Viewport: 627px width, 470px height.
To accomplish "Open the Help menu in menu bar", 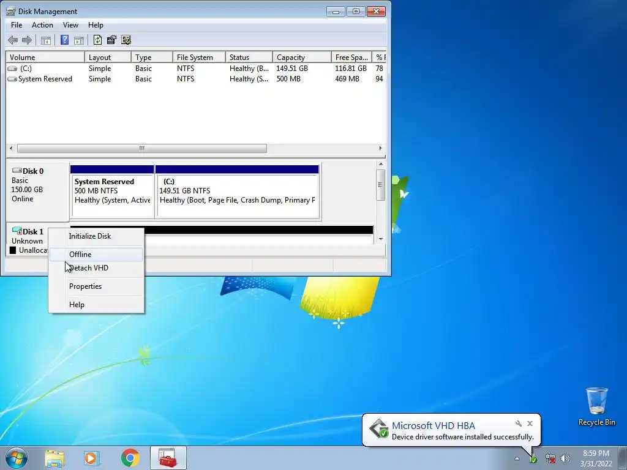I will (96, 24).
